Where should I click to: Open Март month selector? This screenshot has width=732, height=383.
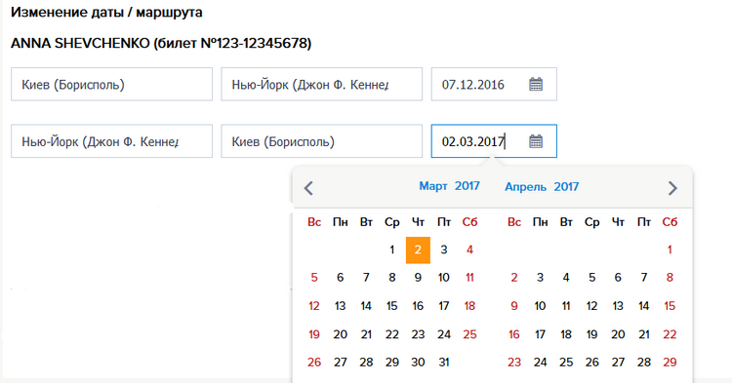[433, 186]
